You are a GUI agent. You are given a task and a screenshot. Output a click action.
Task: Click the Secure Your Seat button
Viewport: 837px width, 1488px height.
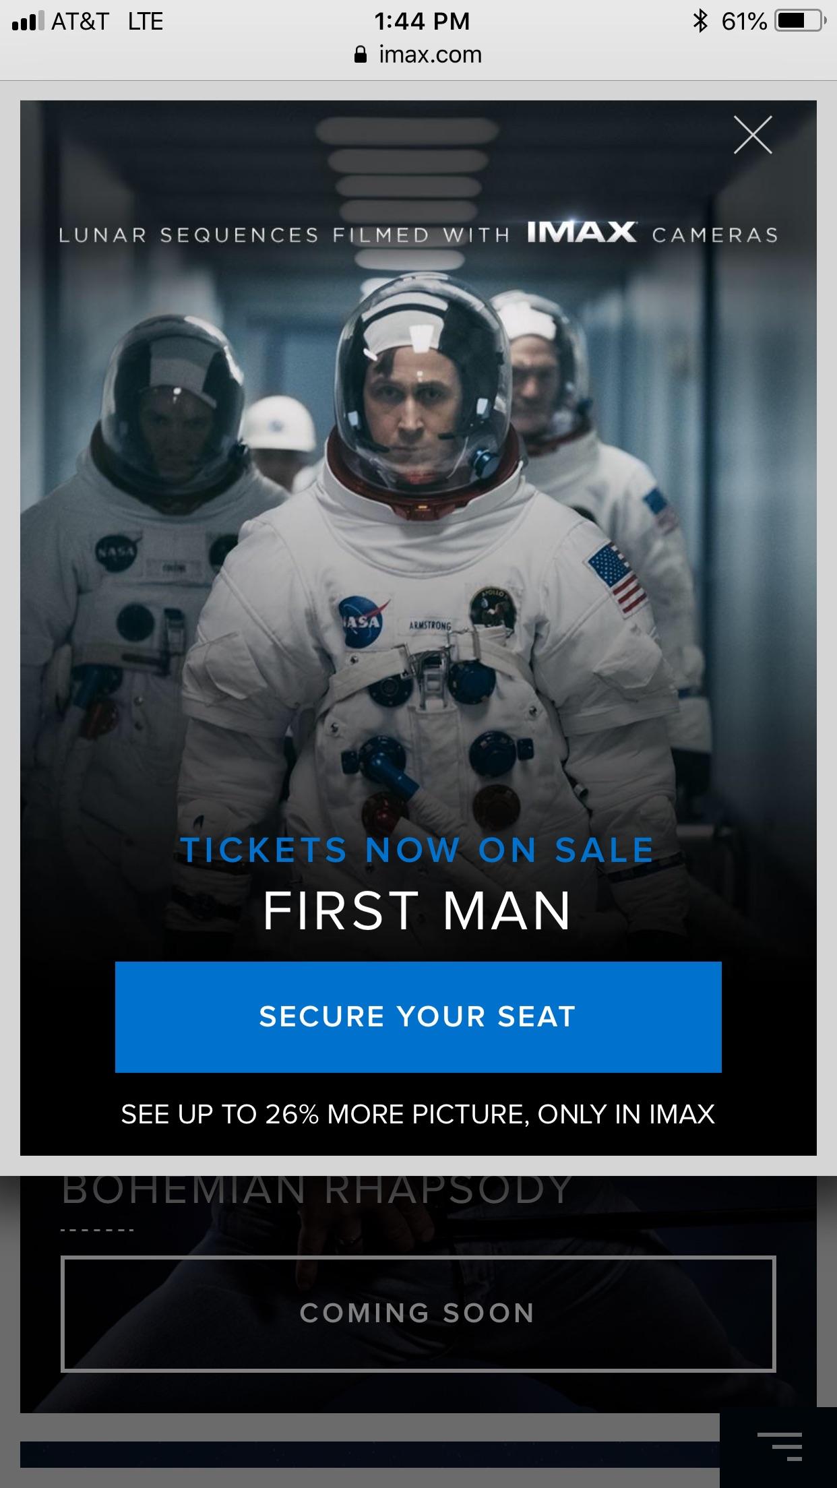click(x=418, y=1016)
